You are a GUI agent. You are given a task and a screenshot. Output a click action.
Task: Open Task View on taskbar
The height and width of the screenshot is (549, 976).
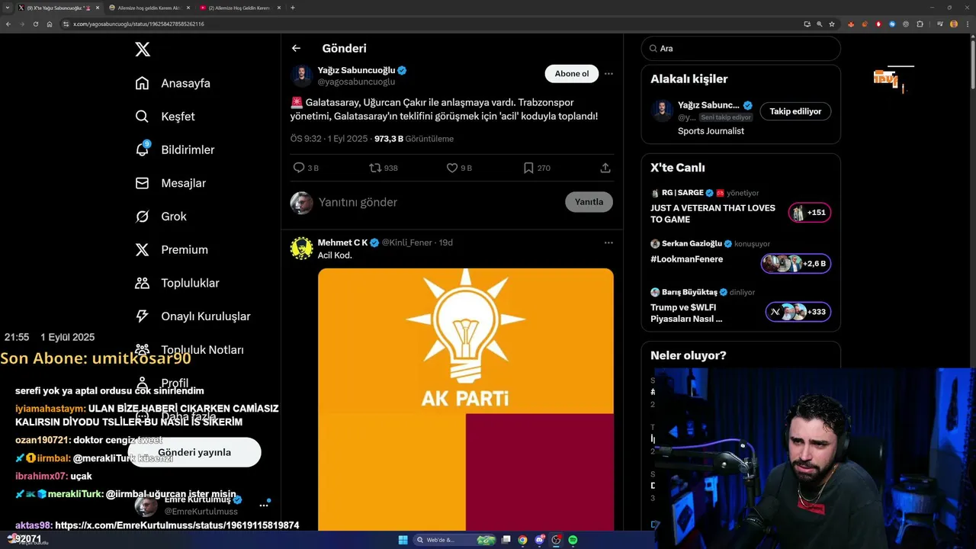[506, 540]
